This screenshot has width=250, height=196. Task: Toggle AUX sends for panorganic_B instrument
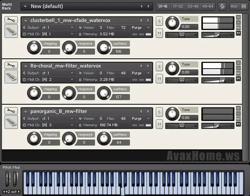coord(238,119)
